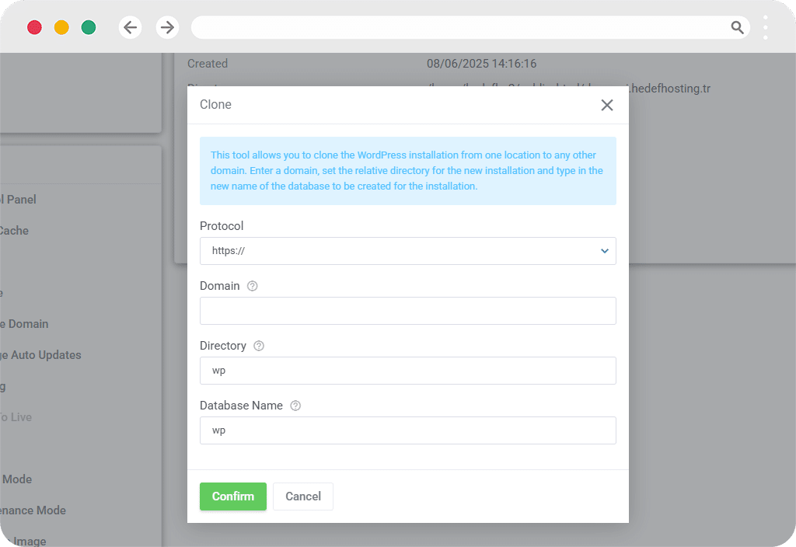Click the browser forward arrow button
796x547 pixels.
(x=167, y=27)
